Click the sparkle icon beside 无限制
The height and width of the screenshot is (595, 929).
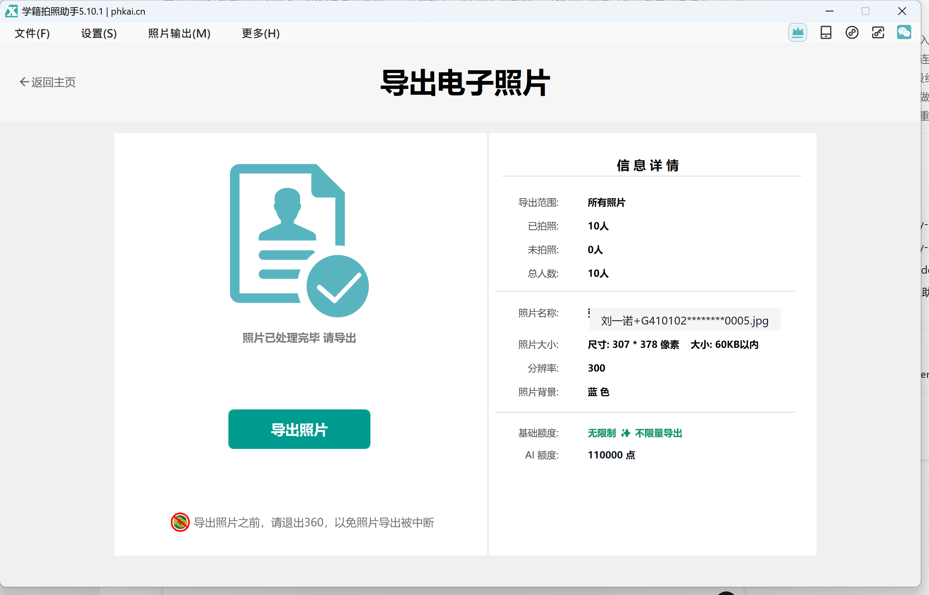tap(625, 433)
